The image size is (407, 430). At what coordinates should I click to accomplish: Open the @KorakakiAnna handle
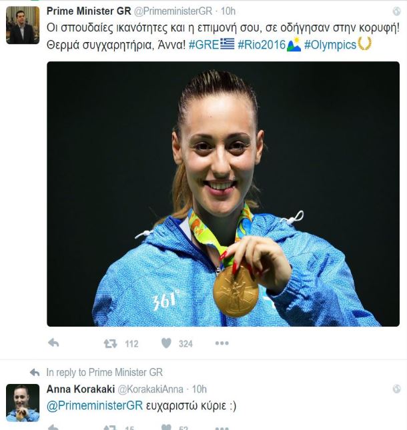coord(150,389)
